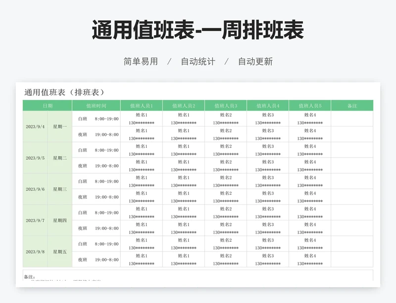Select 白班 shift label for 星期五
Viewport: 396px width, 303px height.
click(x=83, y=244)
